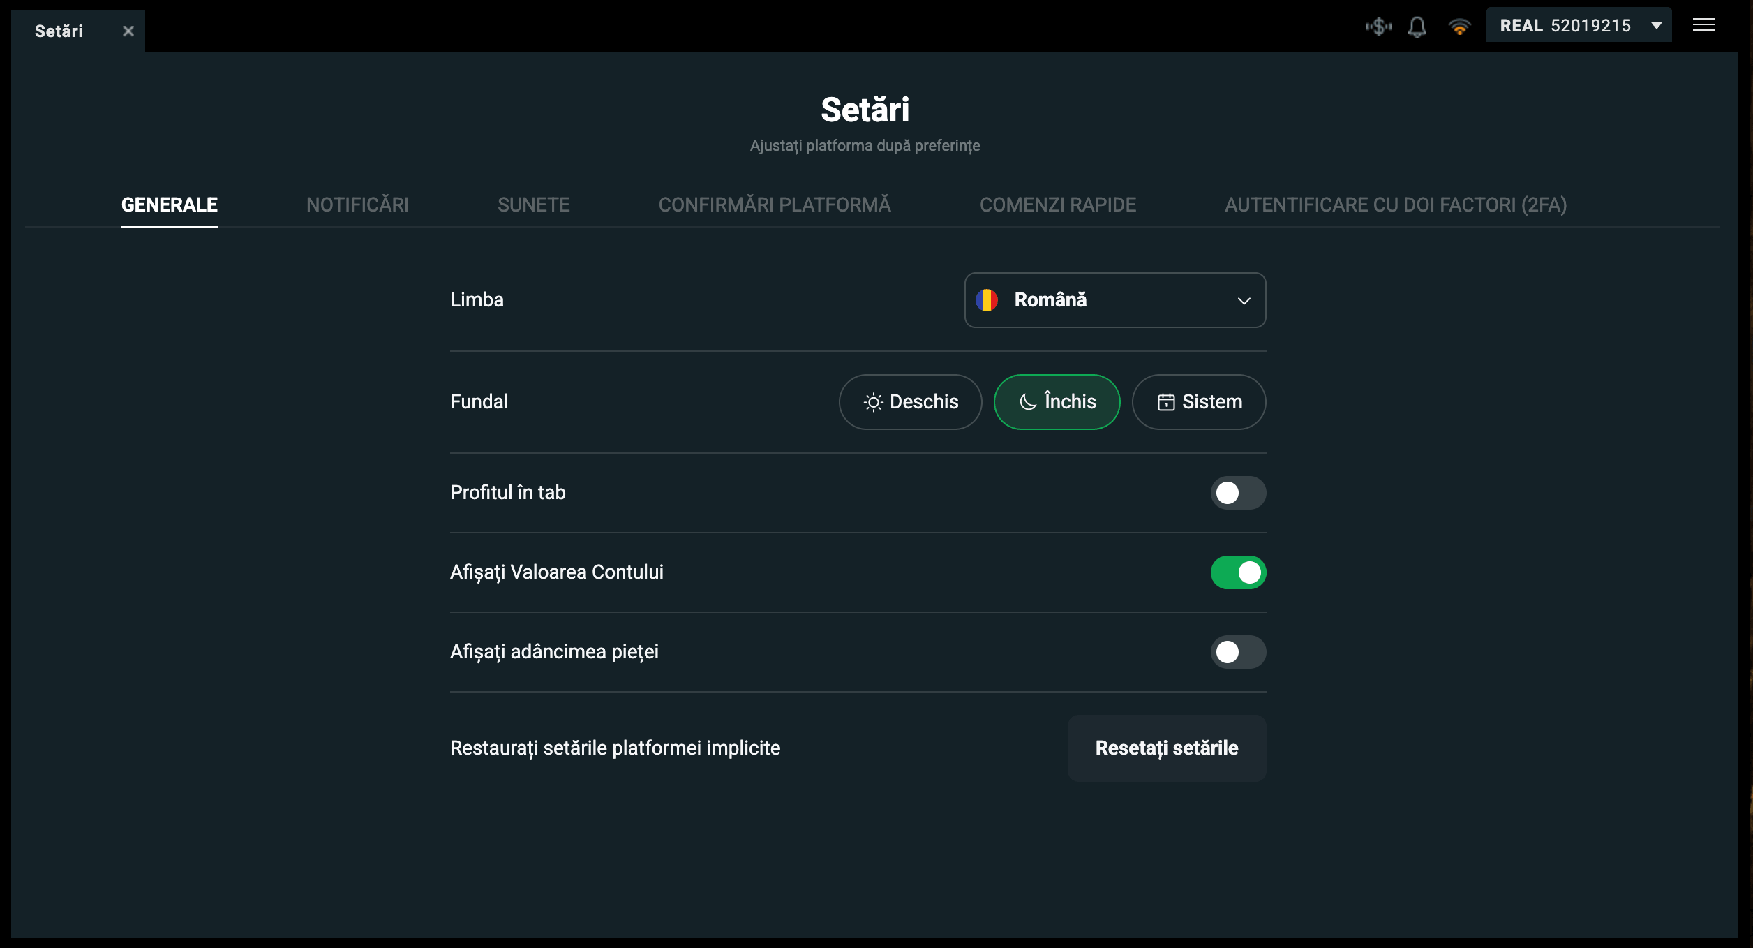Viewport: 1753px width, 948px height.
Task: Turn off Afișați Valoarea Contului switch
Action: 1237,572
